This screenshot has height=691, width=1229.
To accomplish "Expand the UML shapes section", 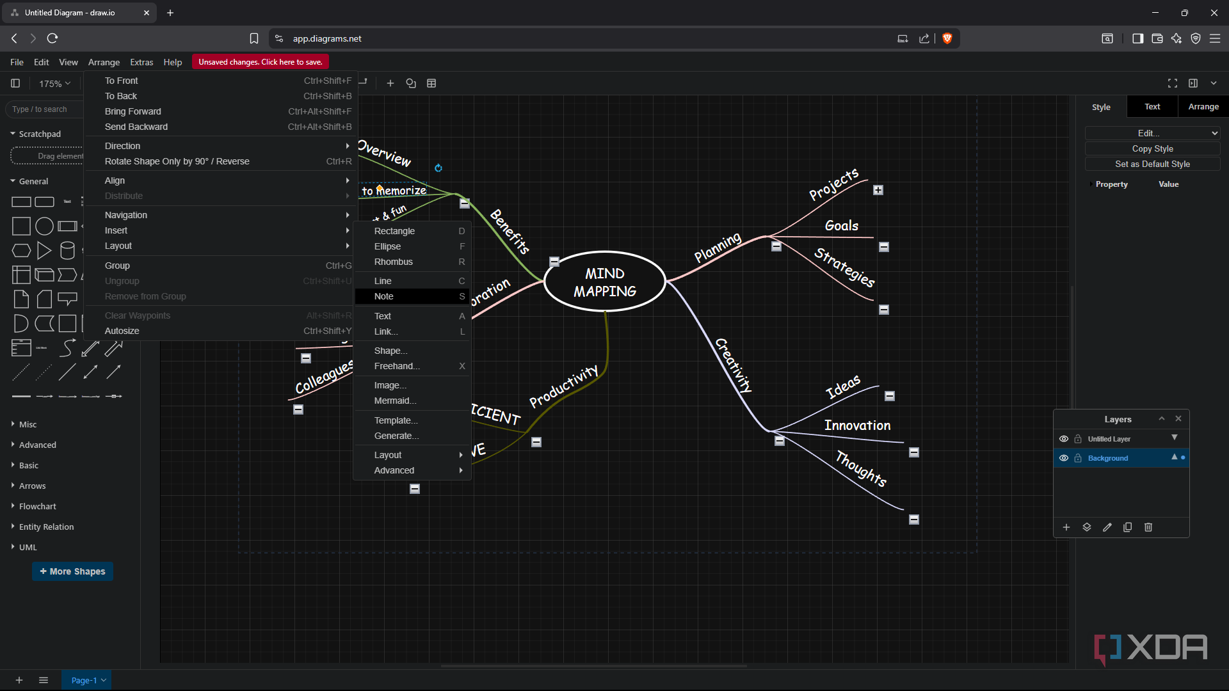I will pyautogui.click(x=28, y=547).
